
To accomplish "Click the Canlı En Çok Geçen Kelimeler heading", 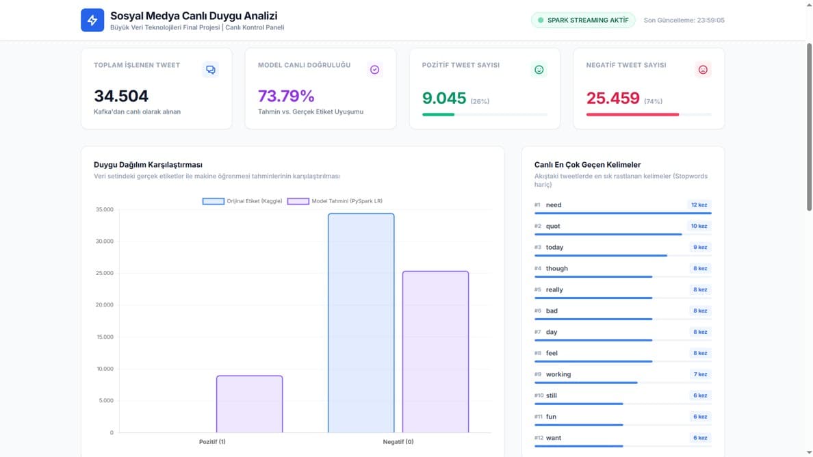I will [x=587, y=165].
